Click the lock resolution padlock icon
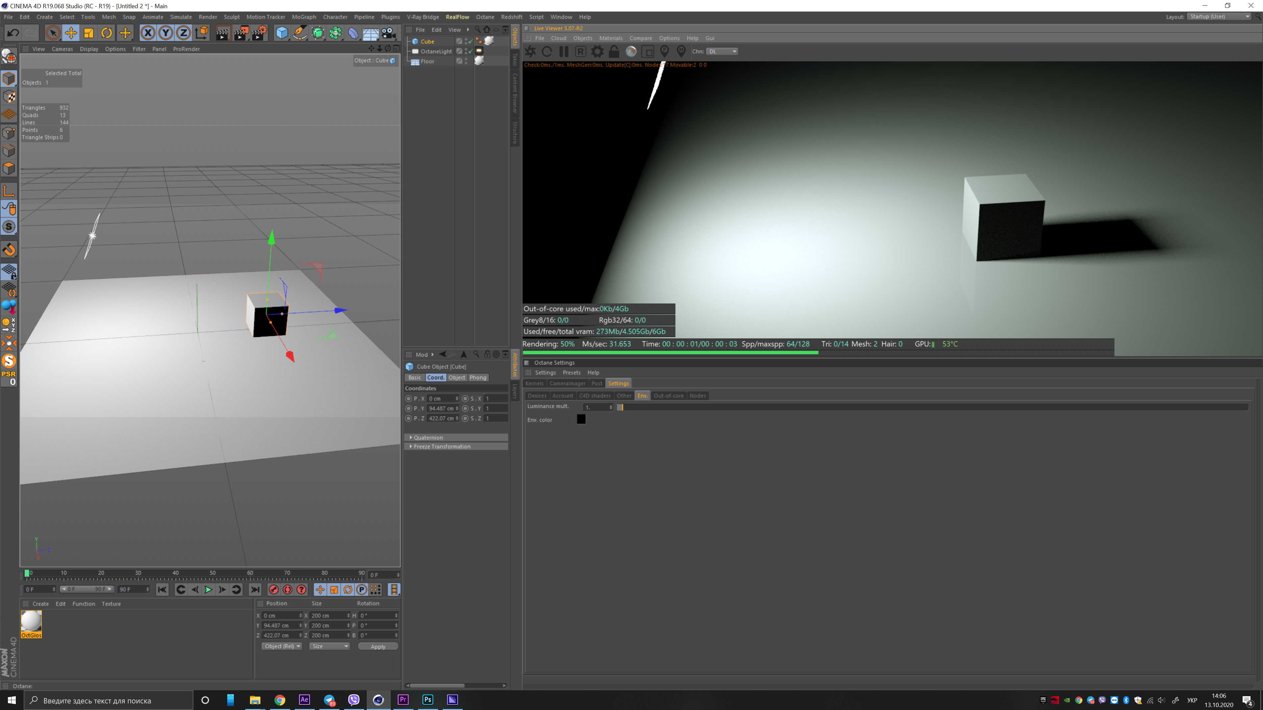 [614, 52]
